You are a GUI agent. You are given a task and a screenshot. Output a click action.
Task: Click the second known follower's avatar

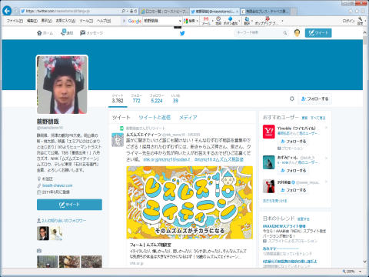pyautogui.click(x=56, y=233)
